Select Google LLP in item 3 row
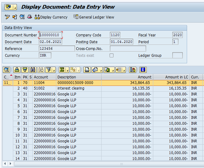This screenshot has height=168, width=204. 79,94
